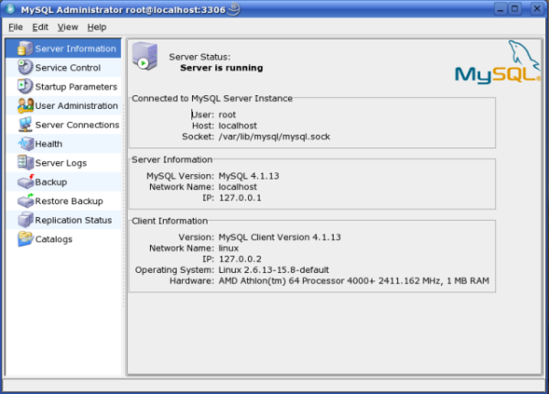This screenshot has width=549, height=394.
Task: Click the Startup Parameters icon
Action: [x=26, y=86]
